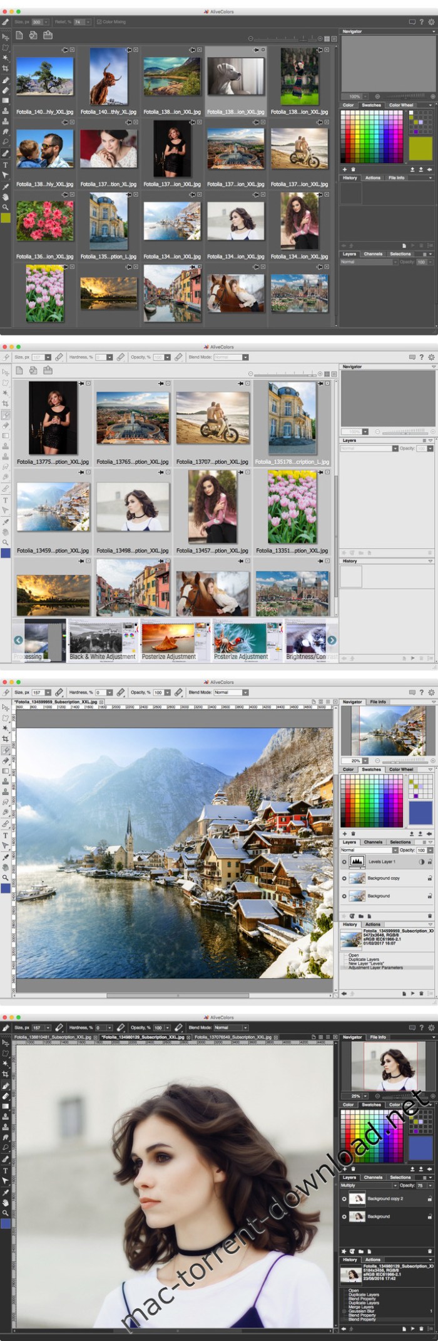This screenshot has height=1341, width=438.
Task: Click the Black & White Adjustment tutorial link
Action: [103, 656]
